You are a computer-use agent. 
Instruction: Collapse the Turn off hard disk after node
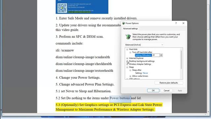click(x=130, y=52)
